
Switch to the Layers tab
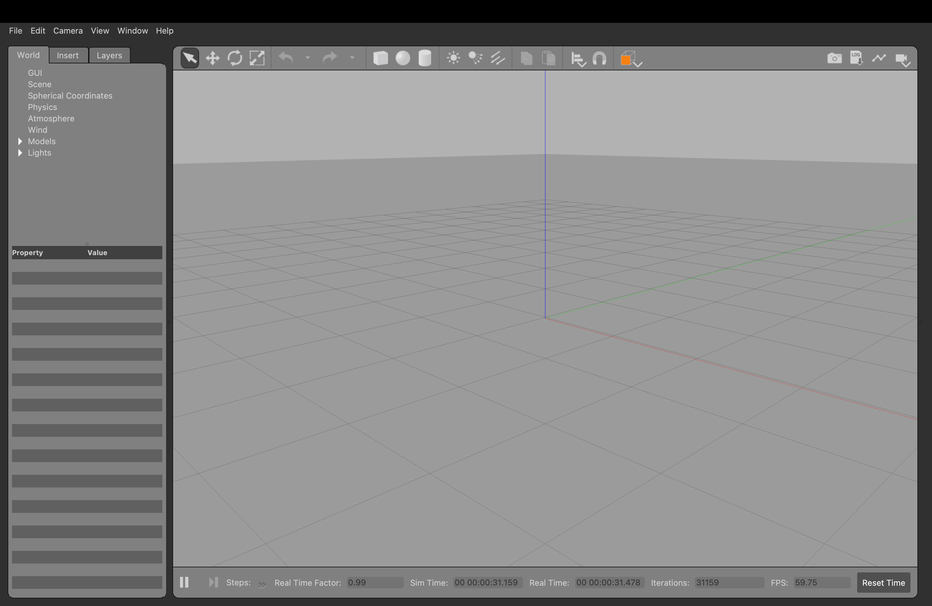point(110,55)
